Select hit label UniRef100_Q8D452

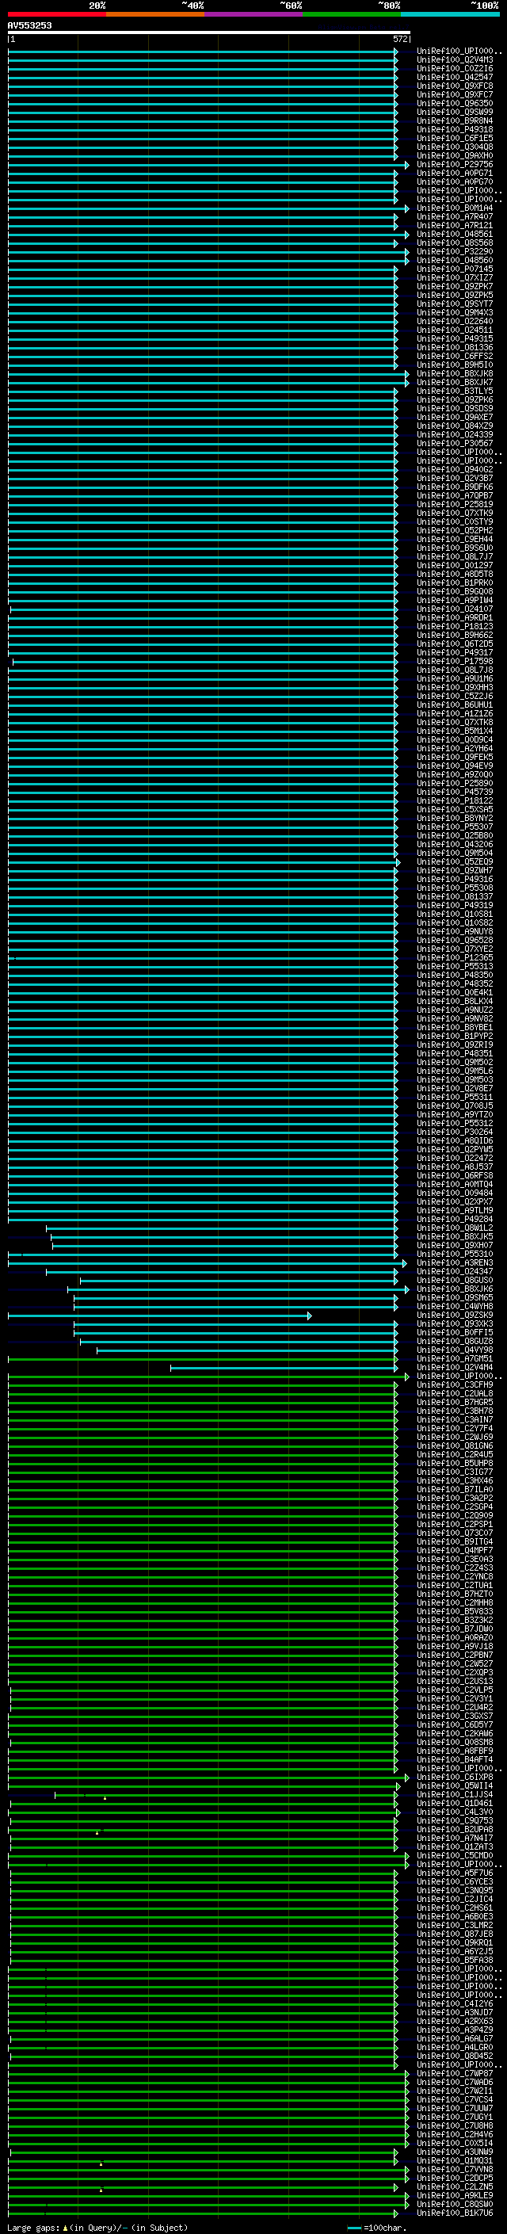455,2056
